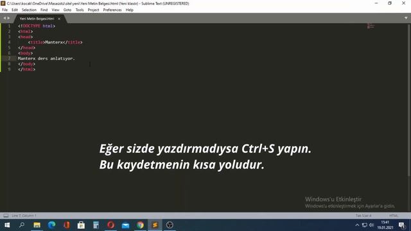Open the Help menu

click(130, 10)
